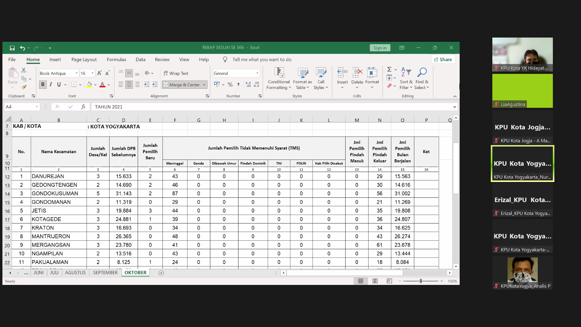Screen dimensions: 581x327
Task: Click the Increase Font Size icon
Action: click(x=99, y=73)
